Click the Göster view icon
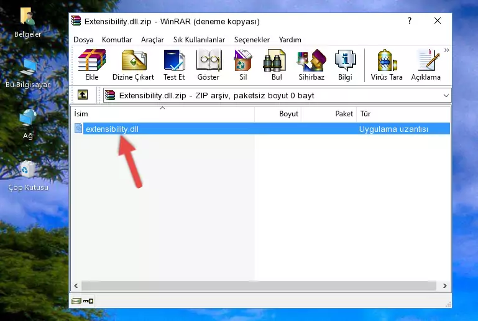This screenshot has height=321, width=478. 208,65
